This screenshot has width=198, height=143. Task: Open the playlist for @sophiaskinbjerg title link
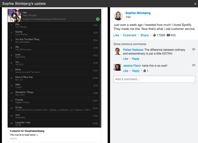click(27, 131)
